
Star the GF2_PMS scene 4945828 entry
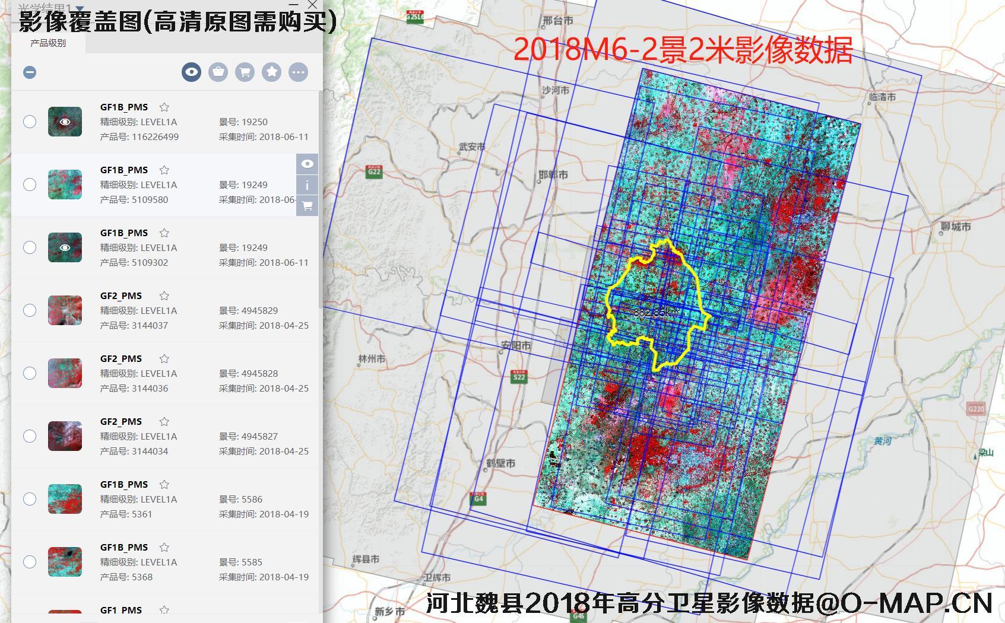[x=164, y=359]
